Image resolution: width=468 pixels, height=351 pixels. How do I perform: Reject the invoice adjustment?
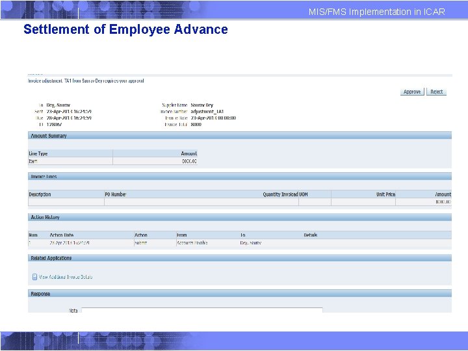(x=436, y=92)
